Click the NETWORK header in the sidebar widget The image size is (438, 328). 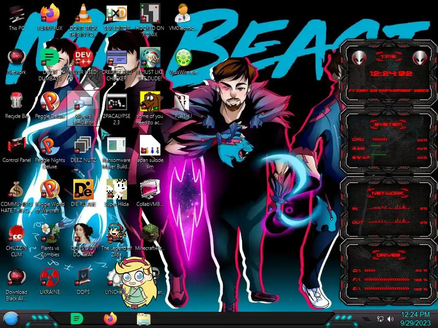[x=388, y=193]
